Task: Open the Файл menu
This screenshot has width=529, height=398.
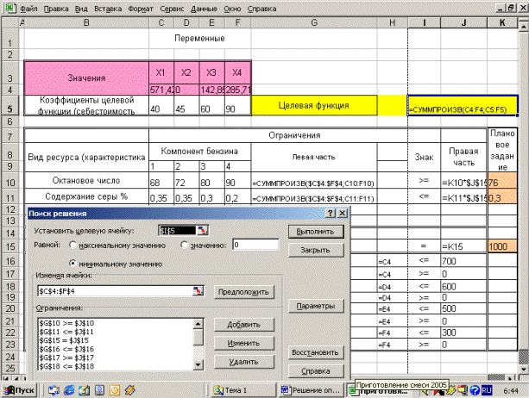Action: [x=28, y=9]
